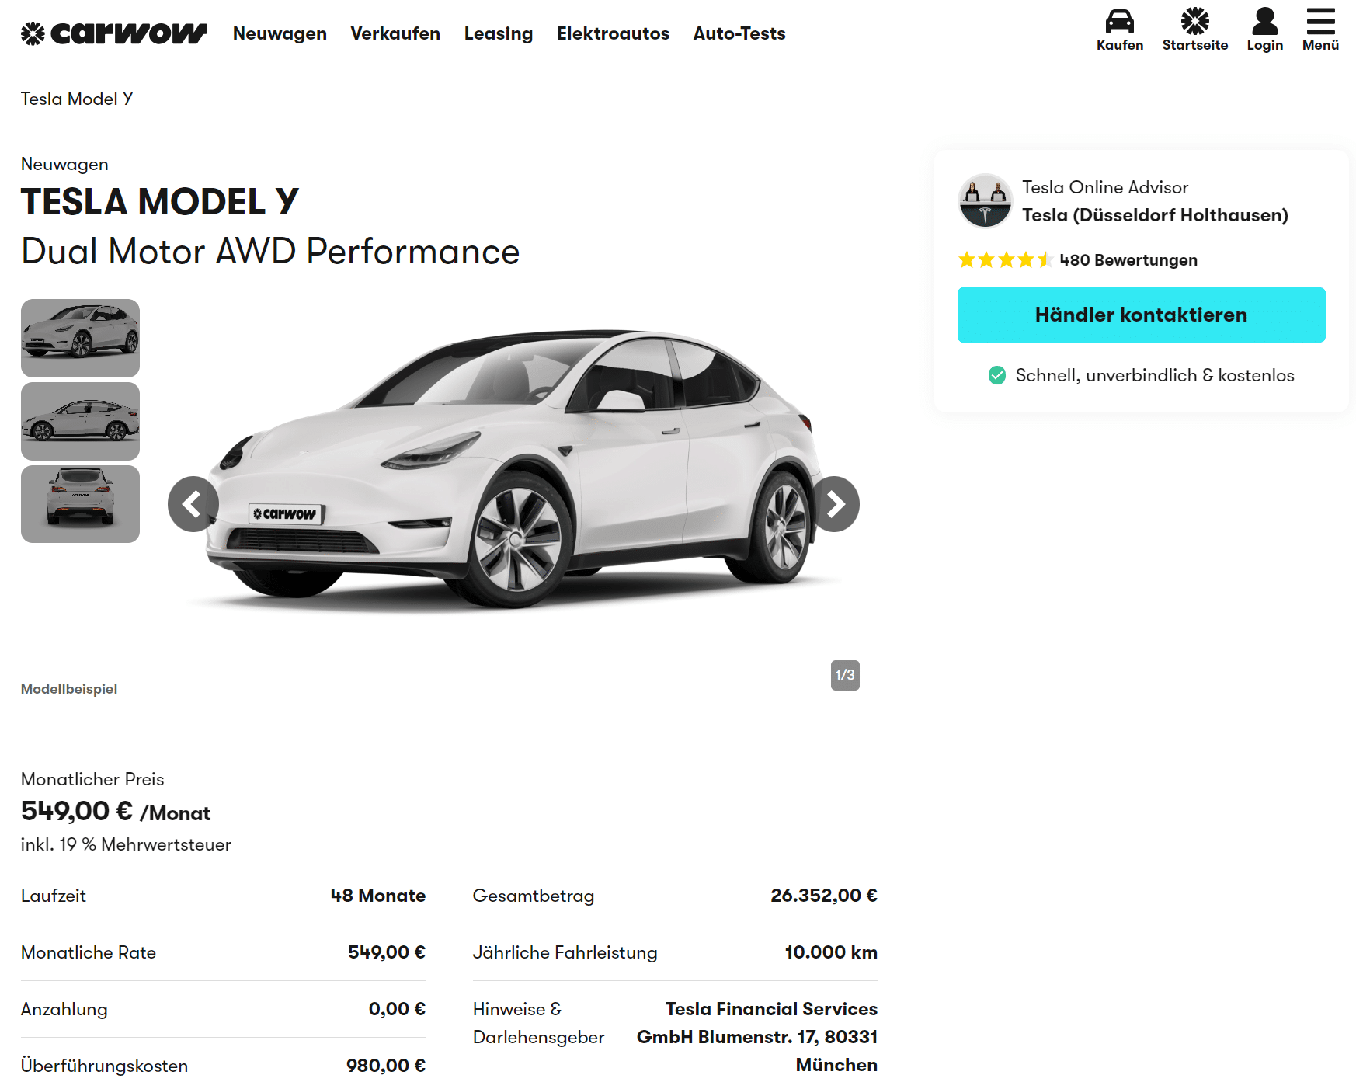This screenshot has width=1356, height=1089.
Task: Show next car image arrow
Action: coord(835,504)
